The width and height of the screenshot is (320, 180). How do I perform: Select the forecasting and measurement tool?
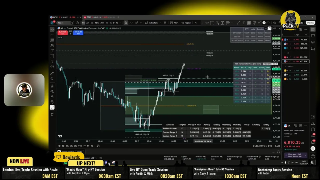click(x=52, y=50)
